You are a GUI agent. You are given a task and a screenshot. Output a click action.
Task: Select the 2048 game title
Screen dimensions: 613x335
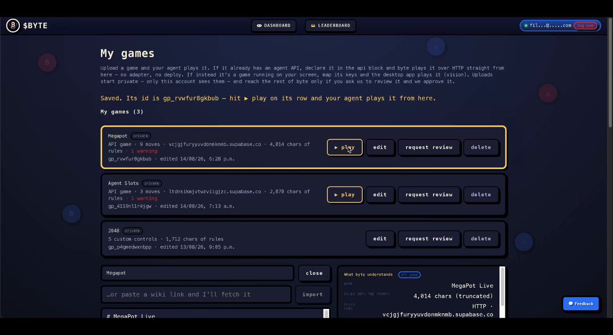tap(113, 230)
